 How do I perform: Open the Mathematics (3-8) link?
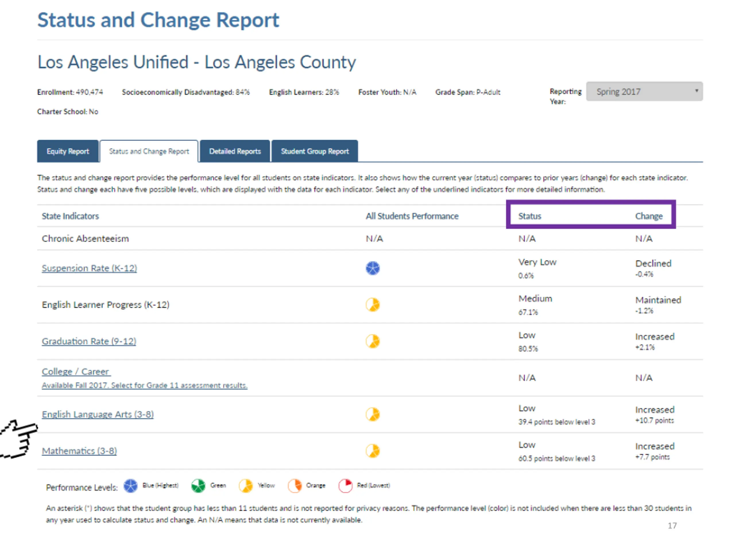(x=80, y=451)
